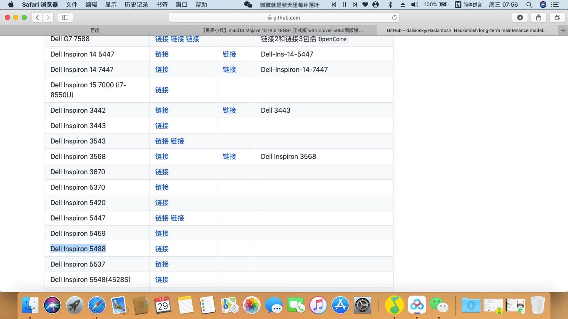
Task: Open the 帮助 menu
Action: 201,5
